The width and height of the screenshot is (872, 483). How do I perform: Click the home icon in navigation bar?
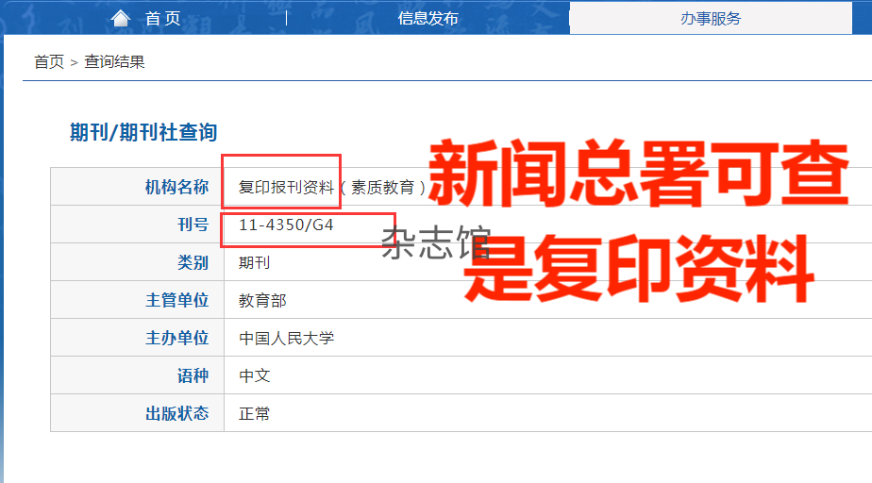120,18
